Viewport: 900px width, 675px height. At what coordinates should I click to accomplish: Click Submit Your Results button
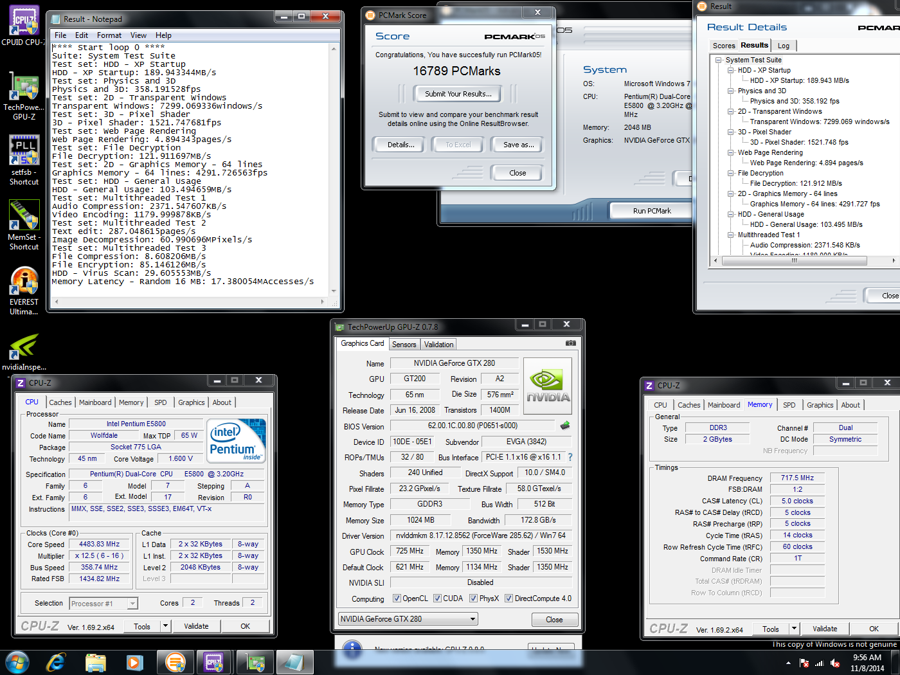pyautogui.click(x=458, y=94)
